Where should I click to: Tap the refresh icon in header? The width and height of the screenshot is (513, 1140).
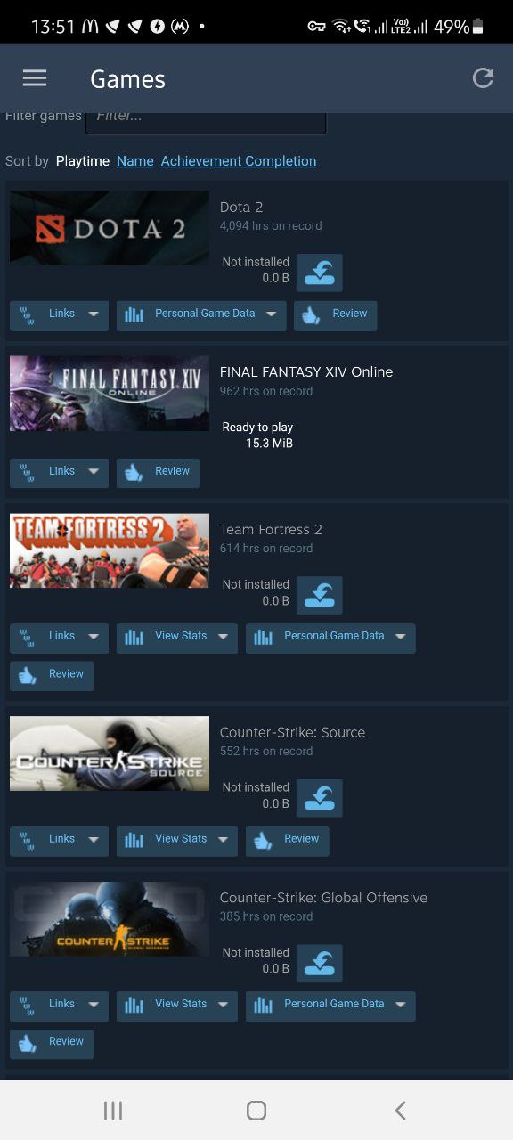pos(483,78)
